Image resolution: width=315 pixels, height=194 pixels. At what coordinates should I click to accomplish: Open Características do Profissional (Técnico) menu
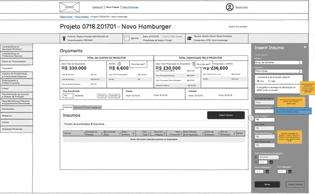click(x=16, y=55)
